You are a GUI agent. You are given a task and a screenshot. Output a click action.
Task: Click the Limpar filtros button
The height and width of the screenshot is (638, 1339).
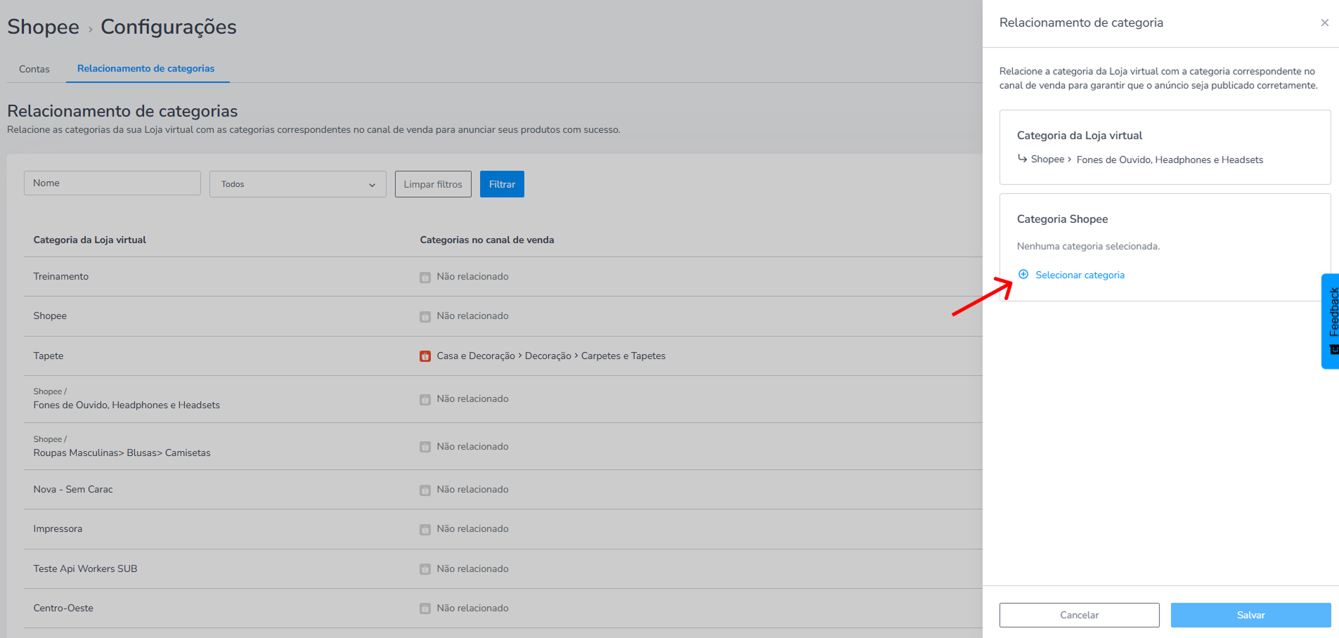(433, 184)
